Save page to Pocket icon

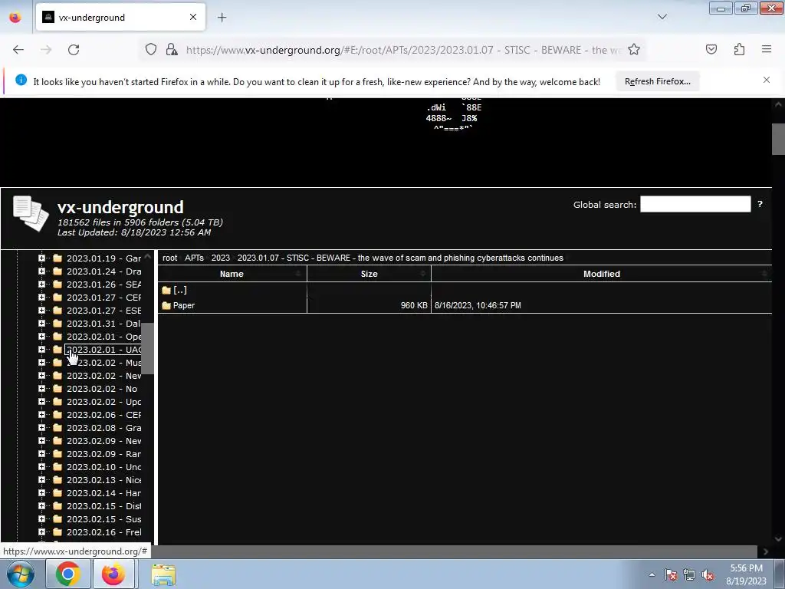tap(711, 49)
